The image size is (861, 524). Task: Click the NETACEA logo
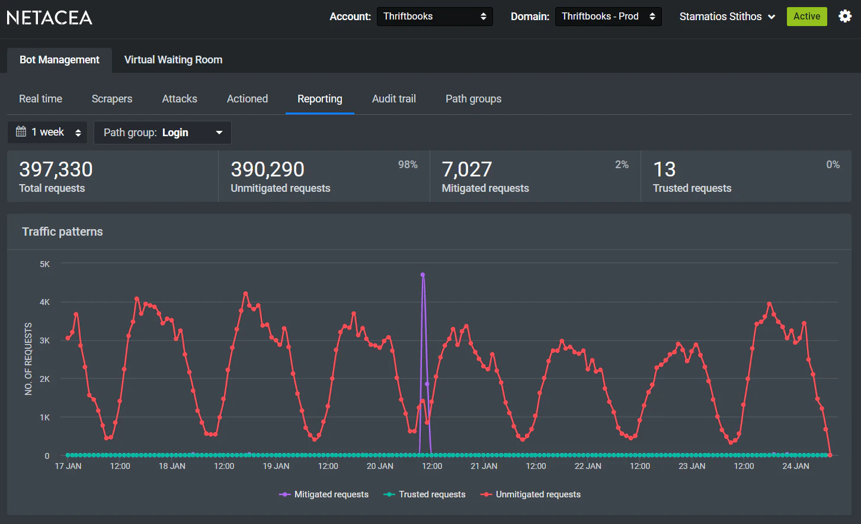(49, 17)
